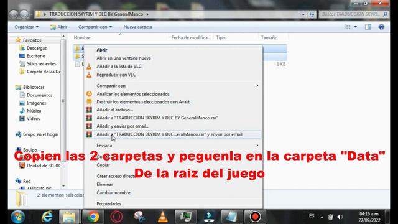Screen dimensions: 398x224
Task: Open Imágenes library
Action: click(36, 103)
